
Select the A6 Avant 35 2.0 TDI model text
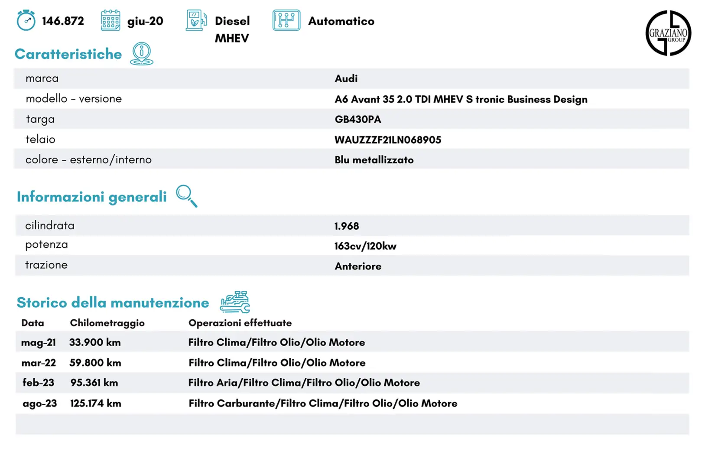tap(461, 99)
